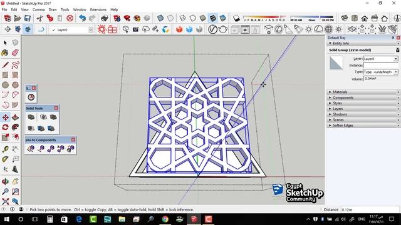Toggle the X-Ray face style
Viewport: 401px width, 225px height.
click(160, 18)
